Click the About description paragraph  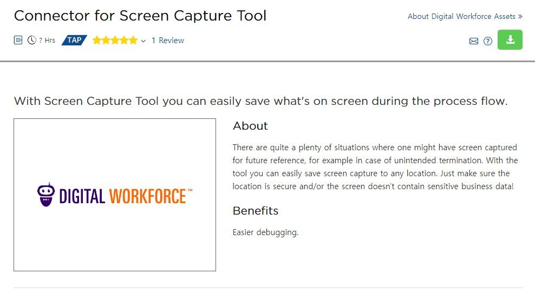click(x=375, y=166)
